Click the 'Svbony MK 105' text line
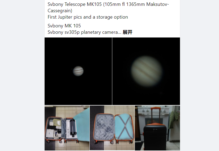 (x=64, y=26)
